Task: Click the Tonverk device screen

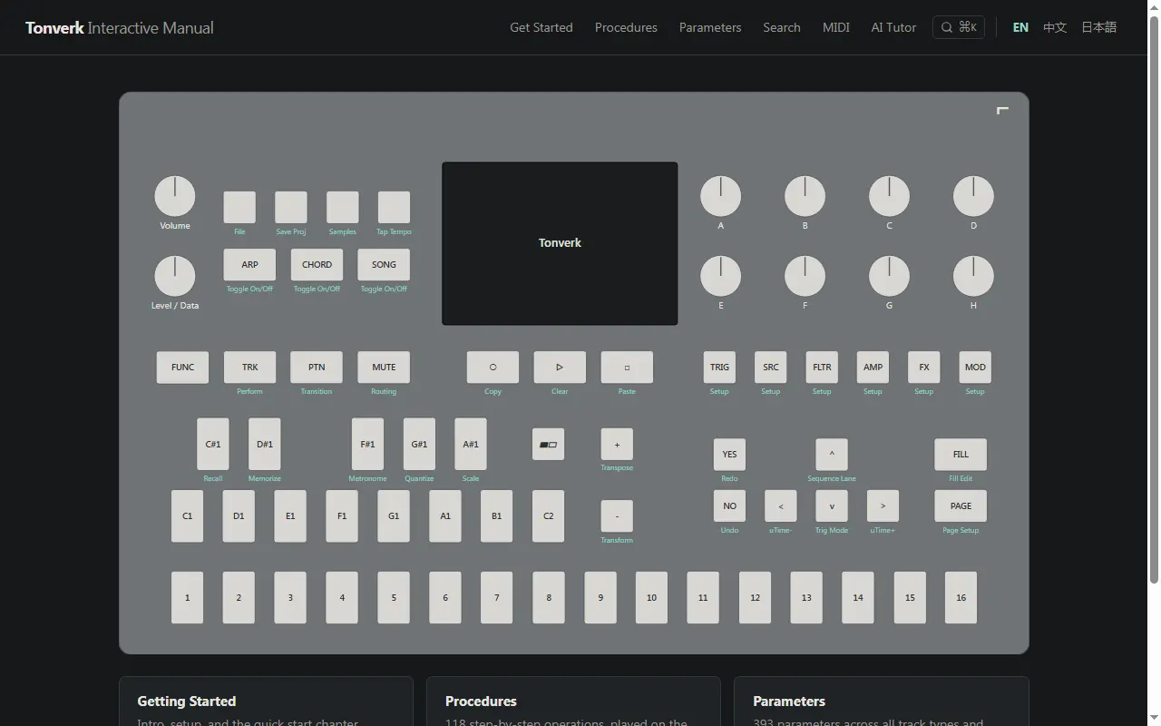Action: tap(560, 243)
